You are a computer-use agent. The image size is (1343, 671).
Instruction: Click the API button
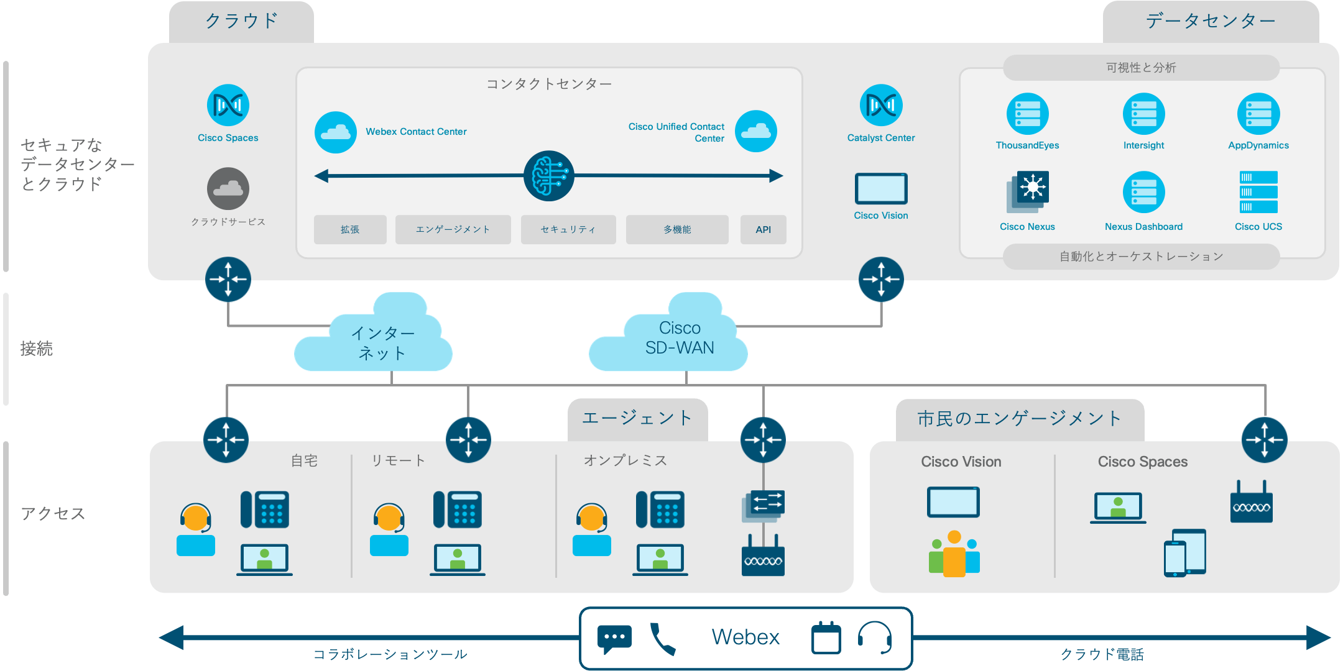764,230
